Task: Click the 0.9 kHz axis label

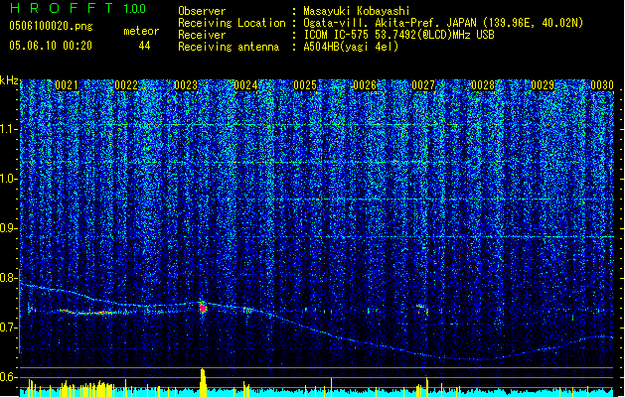Action: coord(8,228)
